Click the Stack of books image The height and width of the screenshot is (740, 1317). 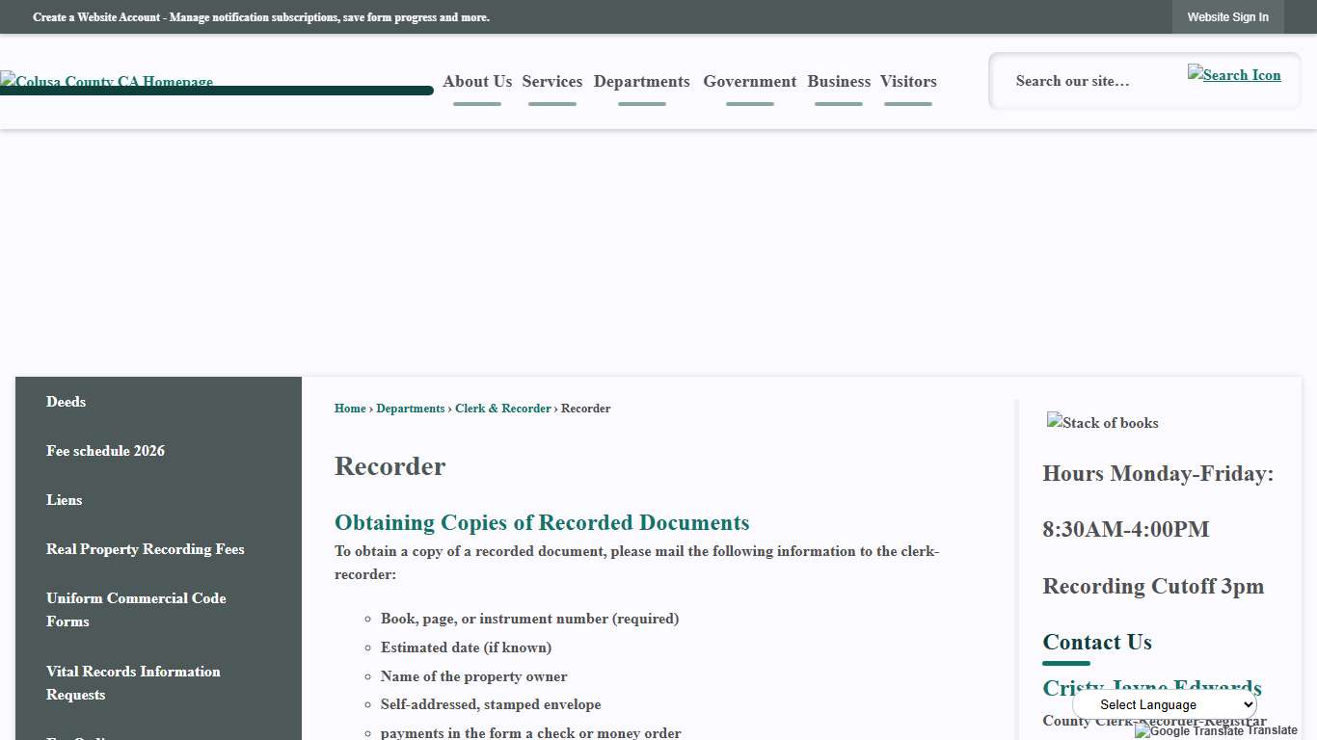1102,423
